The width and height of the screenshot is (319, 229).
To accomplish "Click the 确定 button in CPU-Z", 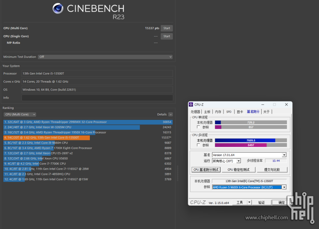I will [x=281, y=203].
